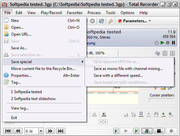Click the level meter icon beside the mixer
This screenshot has width=180, height=136.
point(172,53)
